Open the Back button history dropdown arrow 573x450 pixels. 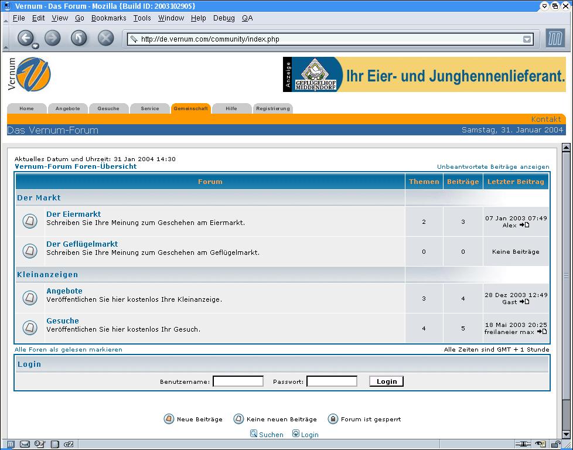(x=36, y=46)
